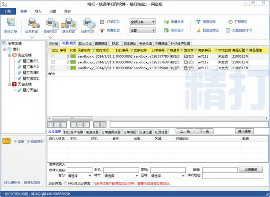The image size is (270, 197).
Task: Check the checkbox for order row 3
Action: coord(53,56)
